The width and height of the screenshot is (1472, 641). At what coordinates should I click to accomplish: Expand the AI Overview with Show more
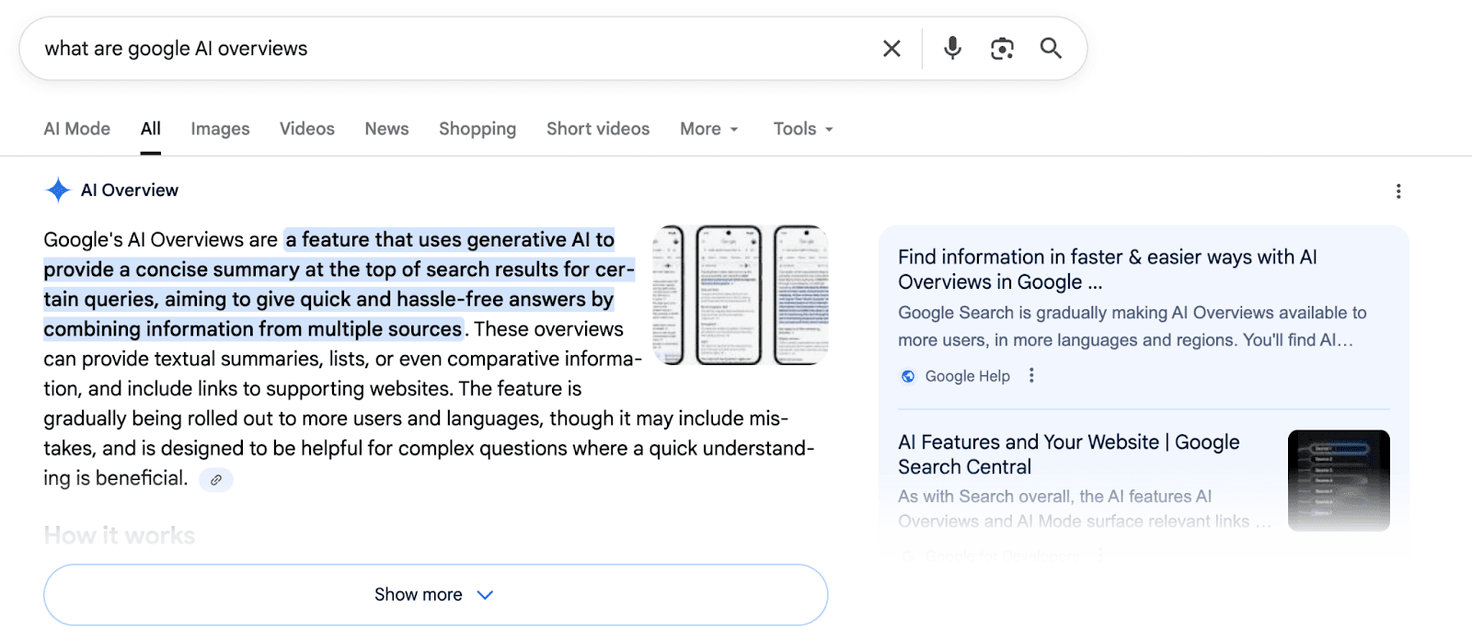[x=435, y=594]
